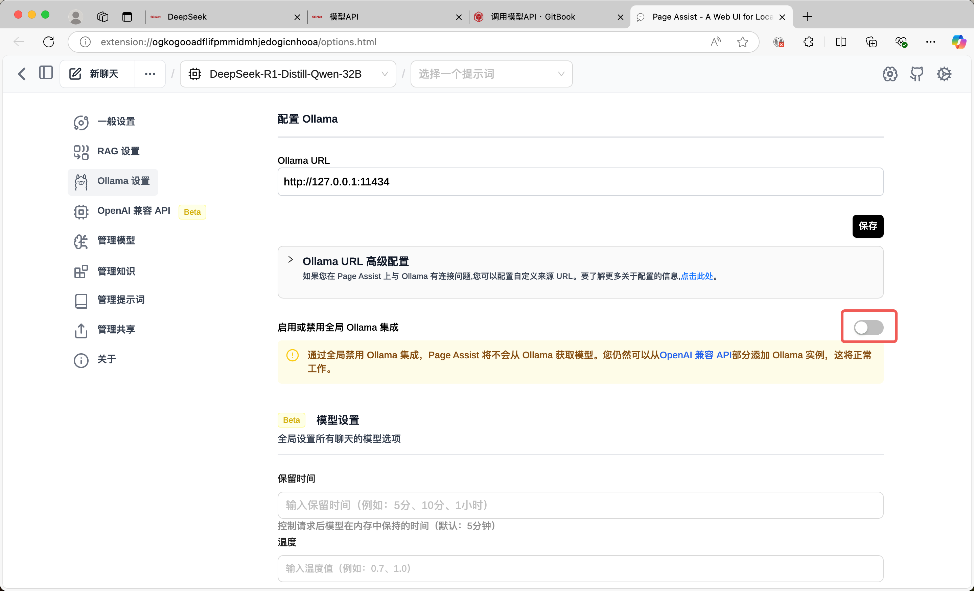Screen dimensions: 974x591
Task: Open the extensions puzzle icon
Action: click(808, 42)
